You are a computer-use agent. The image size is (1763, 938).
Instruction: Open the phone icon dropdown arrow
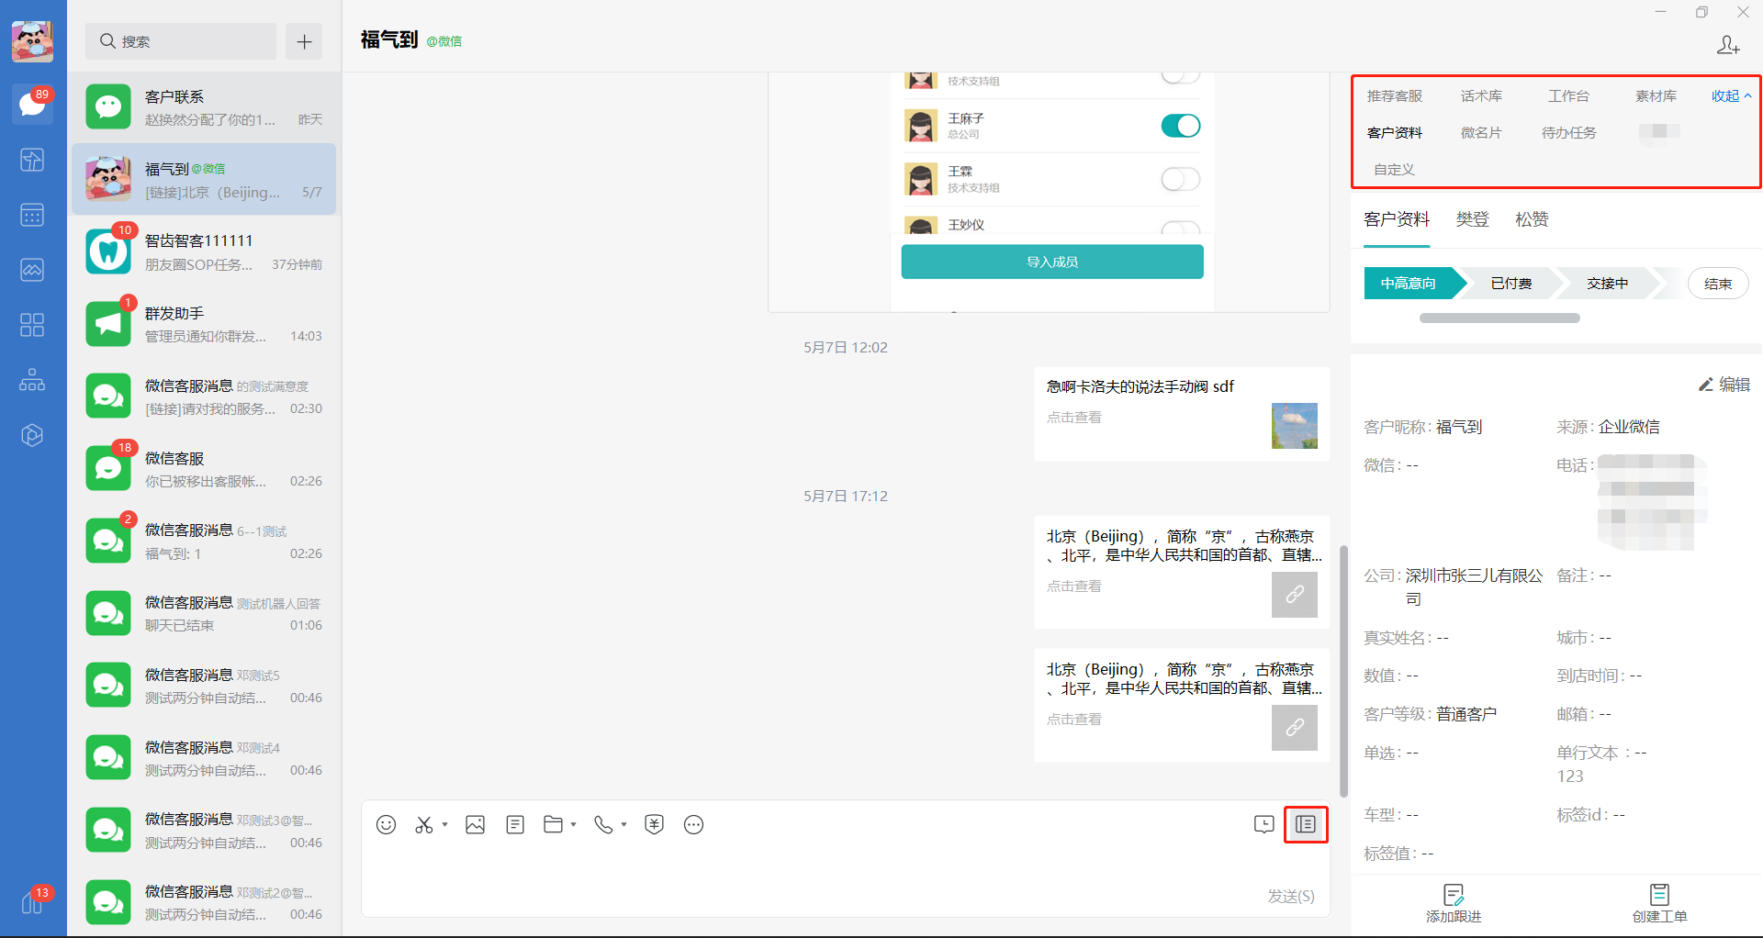coord(624,824)
